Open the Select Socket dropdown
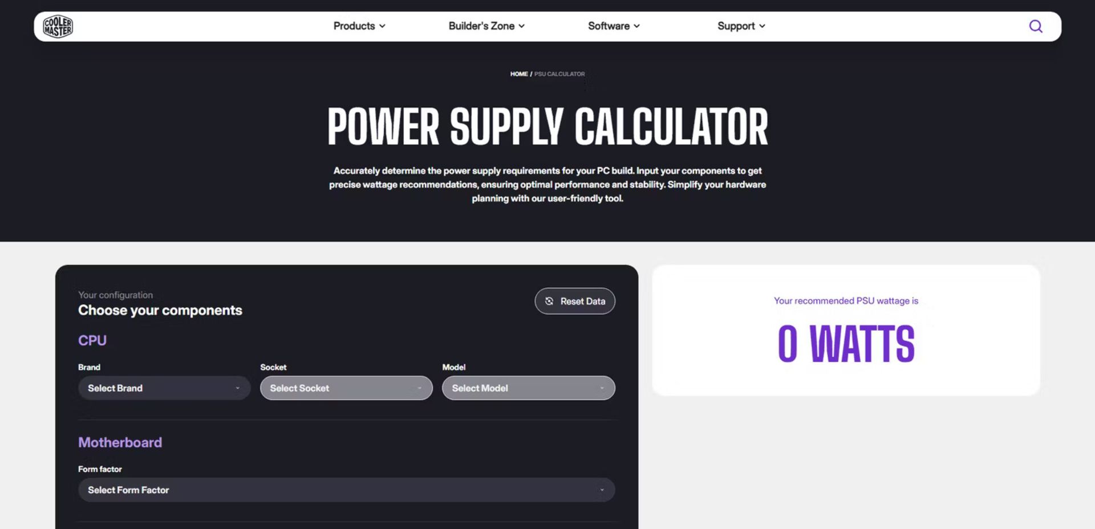This screenshot has width=1095, height=529. tap(346, 388)
